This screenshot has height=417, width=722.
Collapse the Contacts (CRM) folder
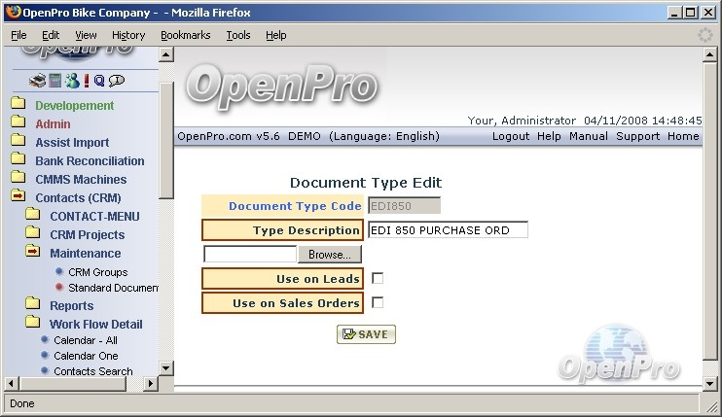pyautogui.click(x=18, y=198)
